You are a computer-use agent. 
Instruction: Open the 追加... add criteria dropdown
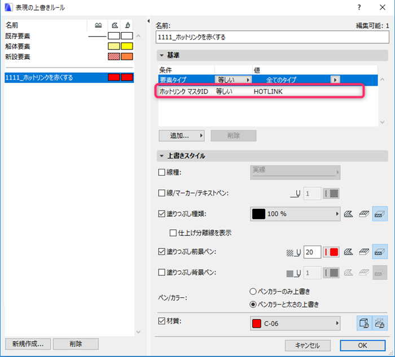point(182,136)
